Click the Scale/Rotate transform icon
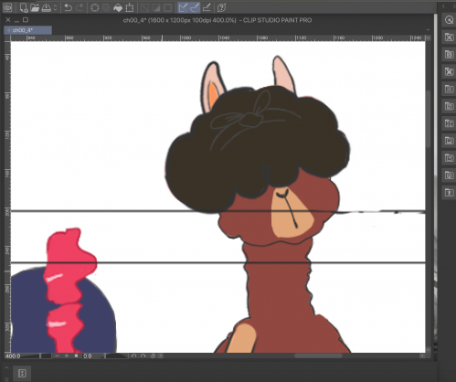Viewport: 456px width, 382px height. tap(130, 7)
